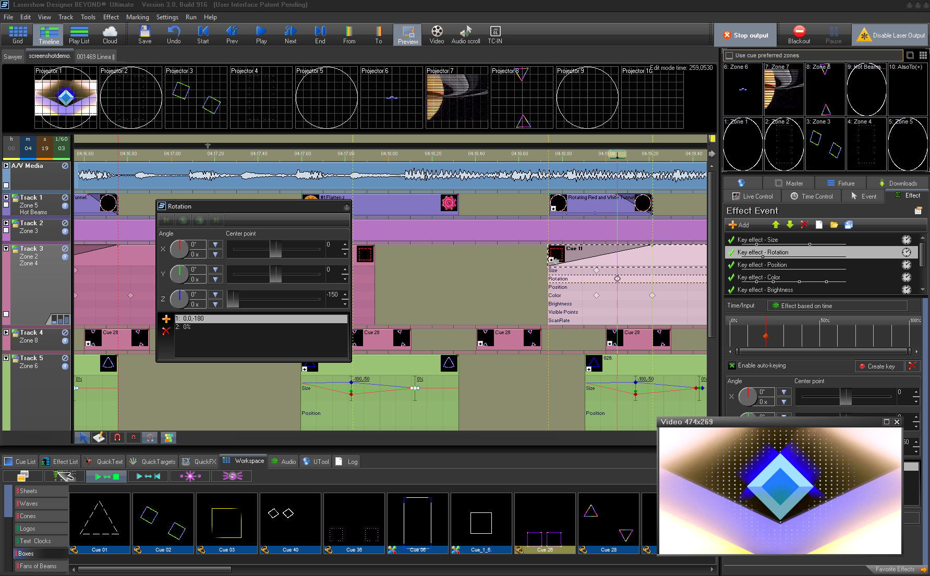The image size is (930, 576).
Task: Open X angle dropdown in Rotation window
Action: click(x=215, y=244)
